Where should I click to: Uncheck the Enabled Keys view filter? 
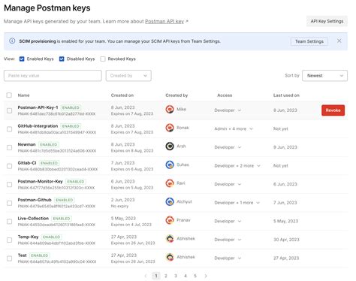coord(22,59)
